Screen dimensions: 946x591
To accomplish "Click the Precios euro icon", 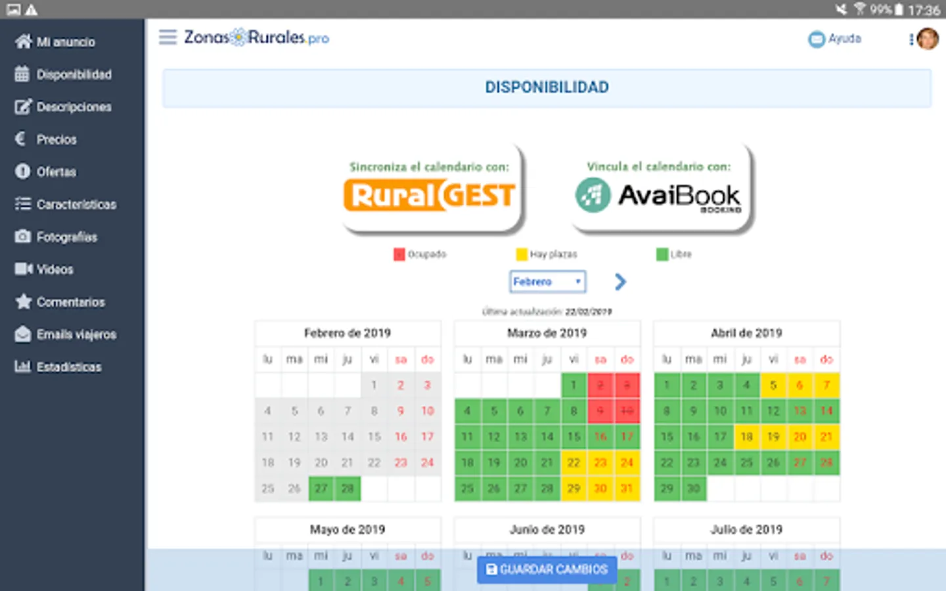I will pos(20,139).
